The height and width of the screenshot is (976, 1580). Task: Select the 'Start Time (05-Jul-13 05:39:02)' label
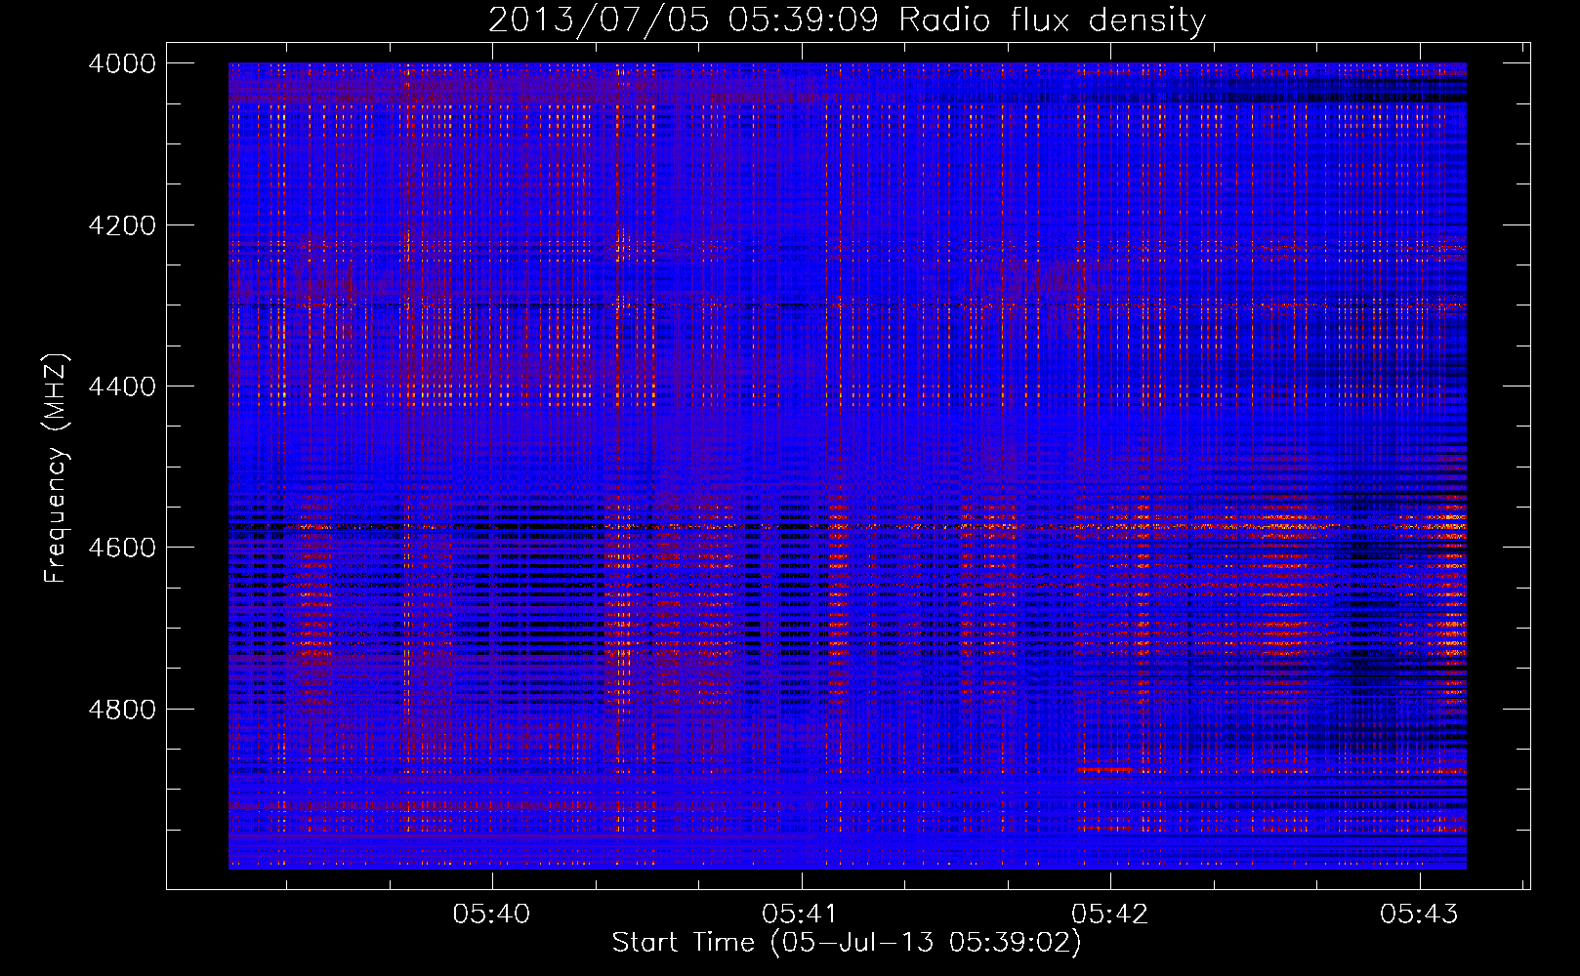[847, 943]
